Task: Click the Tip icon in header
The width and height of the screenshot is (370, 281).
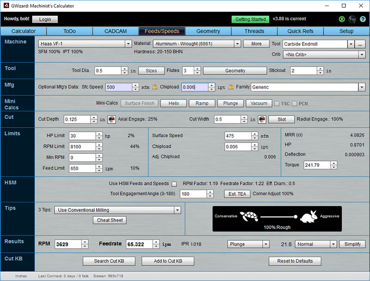Action: (352, 19)
